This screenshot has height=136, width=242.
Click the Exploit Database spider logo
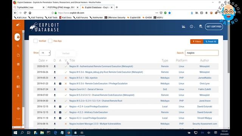point(44,27)
